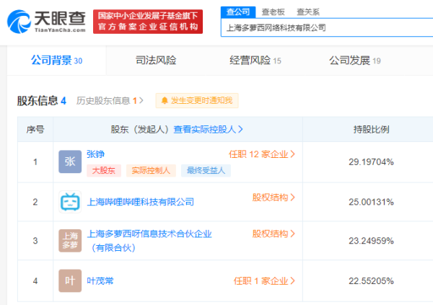The height and width of the screenshot is (305, 433).
Task: Click the 上海多萝 avatar icon
Action: 70,240
